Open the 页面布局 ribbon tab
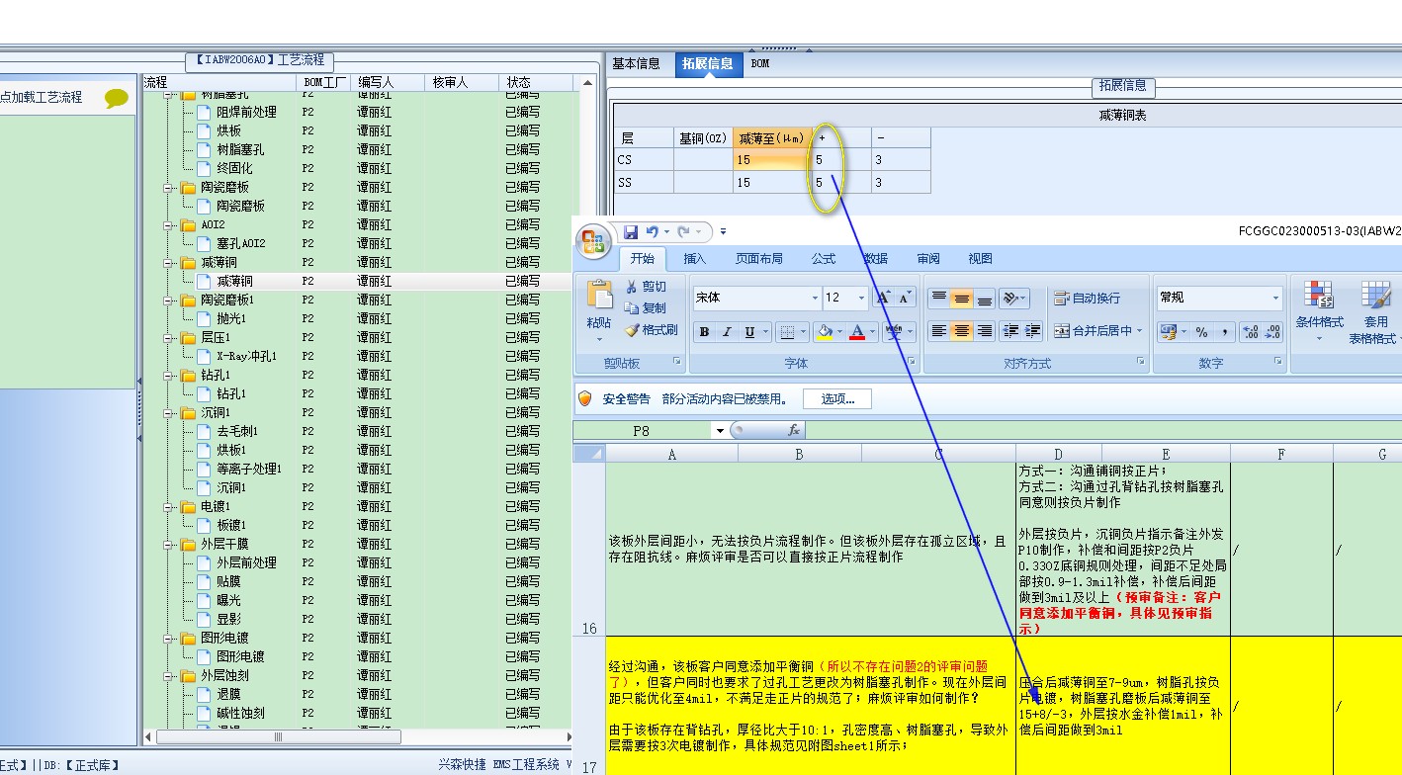 pyautogui.click(x=758, y=259)
